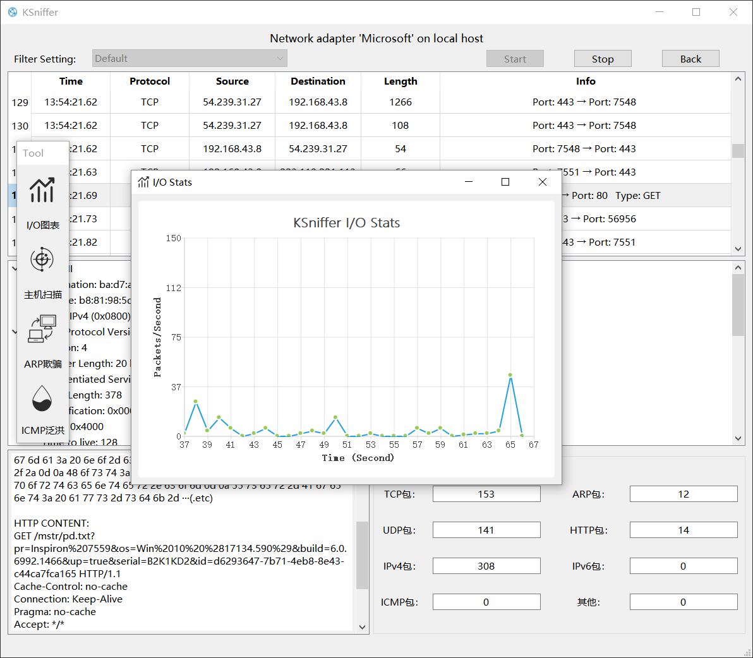753x658 pixels.
Task: Click the ARP包 count field
Action: pos(684,494)
